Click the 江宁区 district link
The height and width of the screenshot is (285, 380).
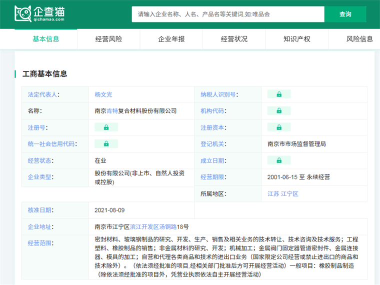[289, 193]
